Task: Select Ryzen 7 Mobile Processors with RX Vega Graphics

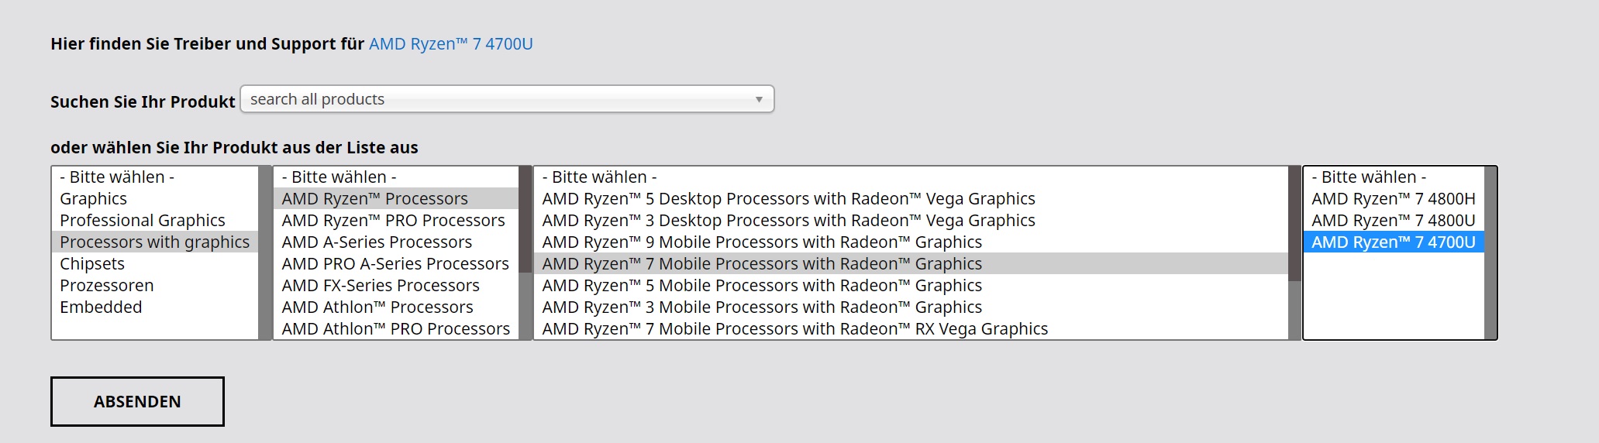Action: click(x=794, y=329)
